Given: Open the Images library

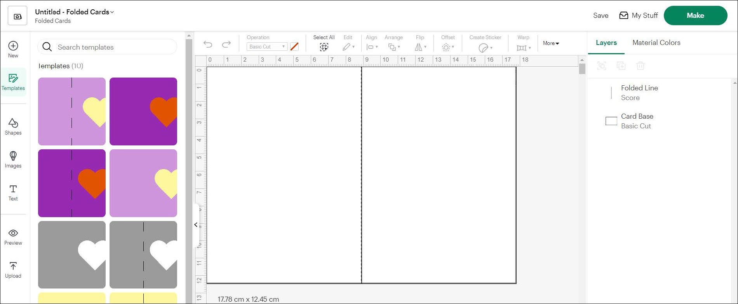Looking at the screenshot, I should tap(13, 160).
